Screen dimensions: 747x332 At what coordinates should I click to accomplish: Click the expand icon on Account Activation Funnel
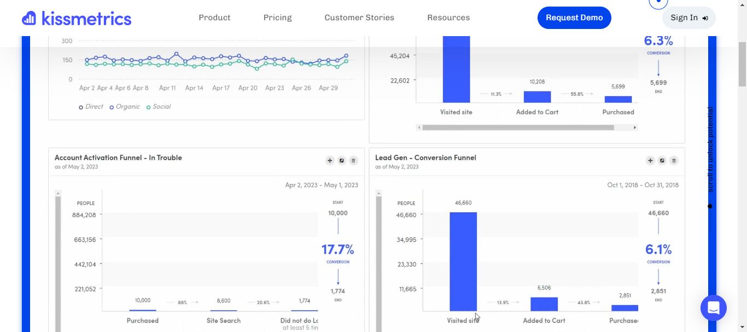click(342, 160)
